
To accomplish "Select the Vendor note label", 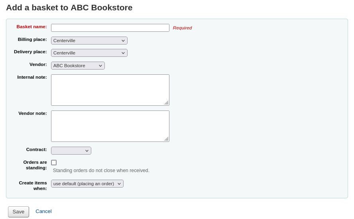I will (32, 113).
